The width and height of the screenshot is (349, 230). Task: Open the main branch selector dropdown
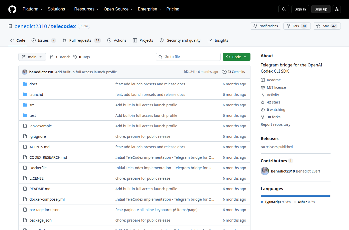pyautogui.click(x=32, y=57)
